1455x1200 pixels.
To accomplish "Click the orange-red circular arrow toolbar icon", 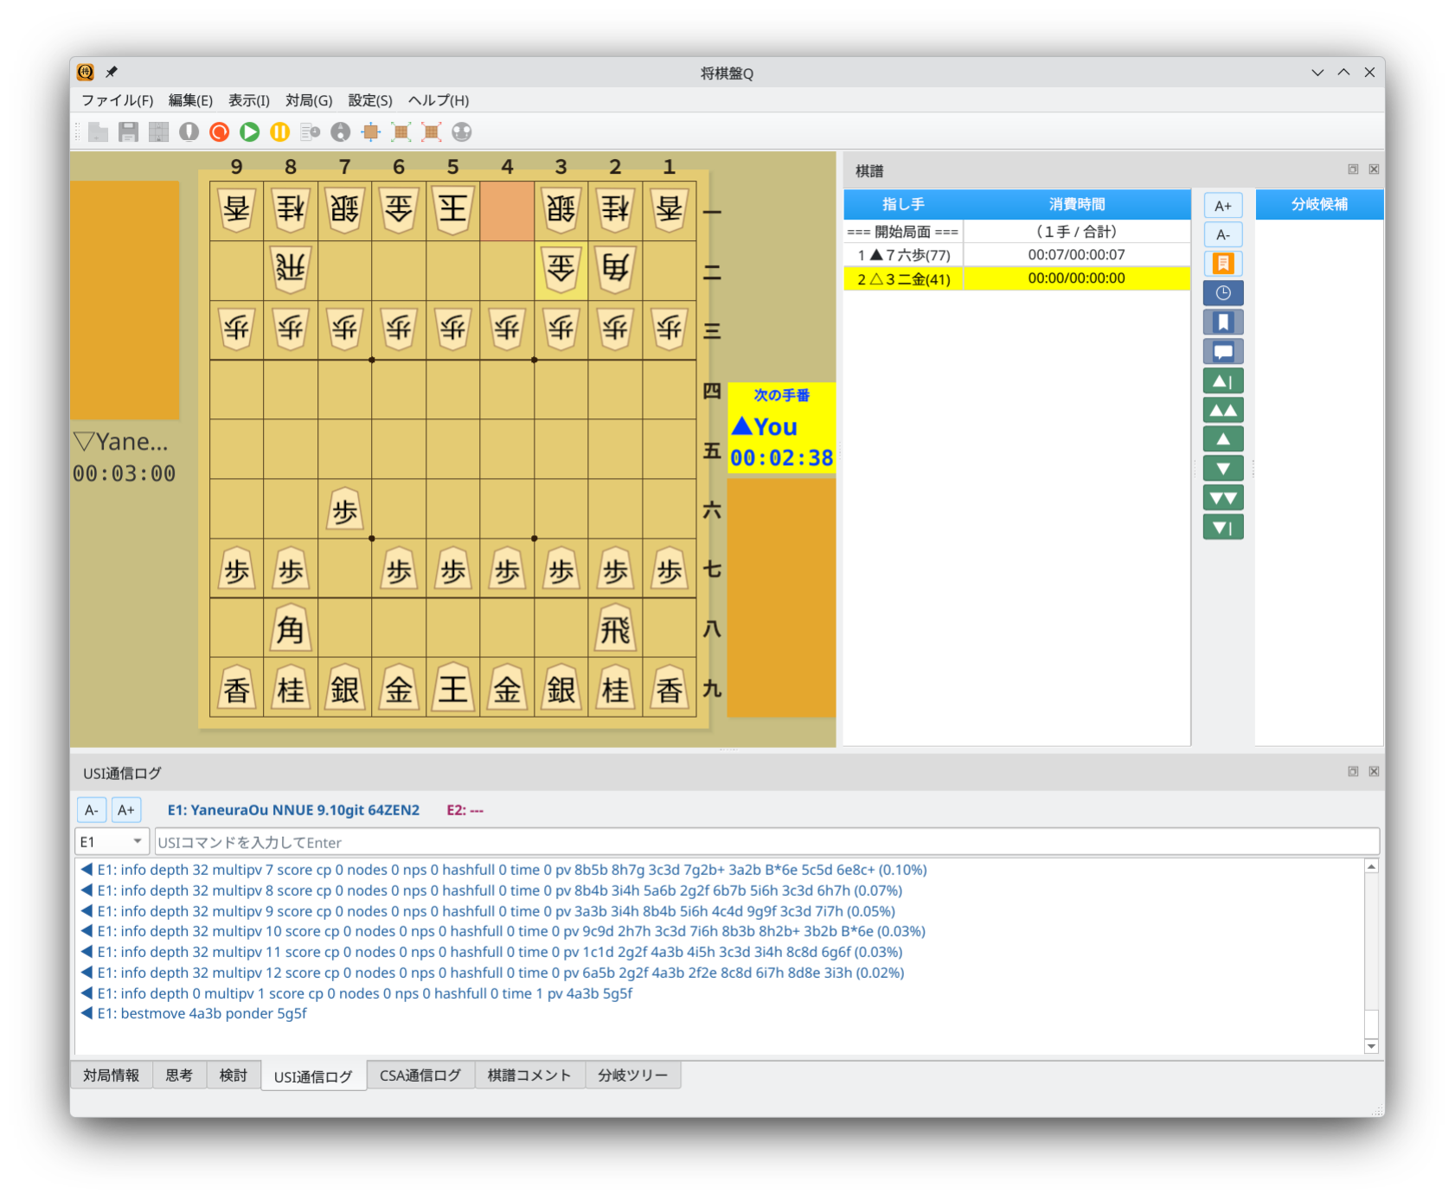I will pos(220,132).
